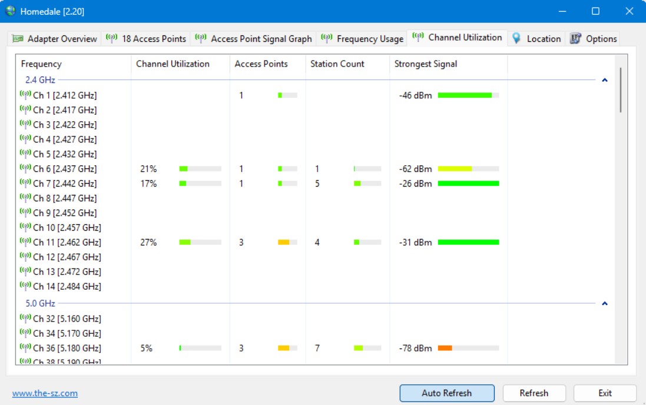The width and height of the screenshot is (646, 405).
Task: Sort by Channel Utilization column header
Action: (173, 64)
